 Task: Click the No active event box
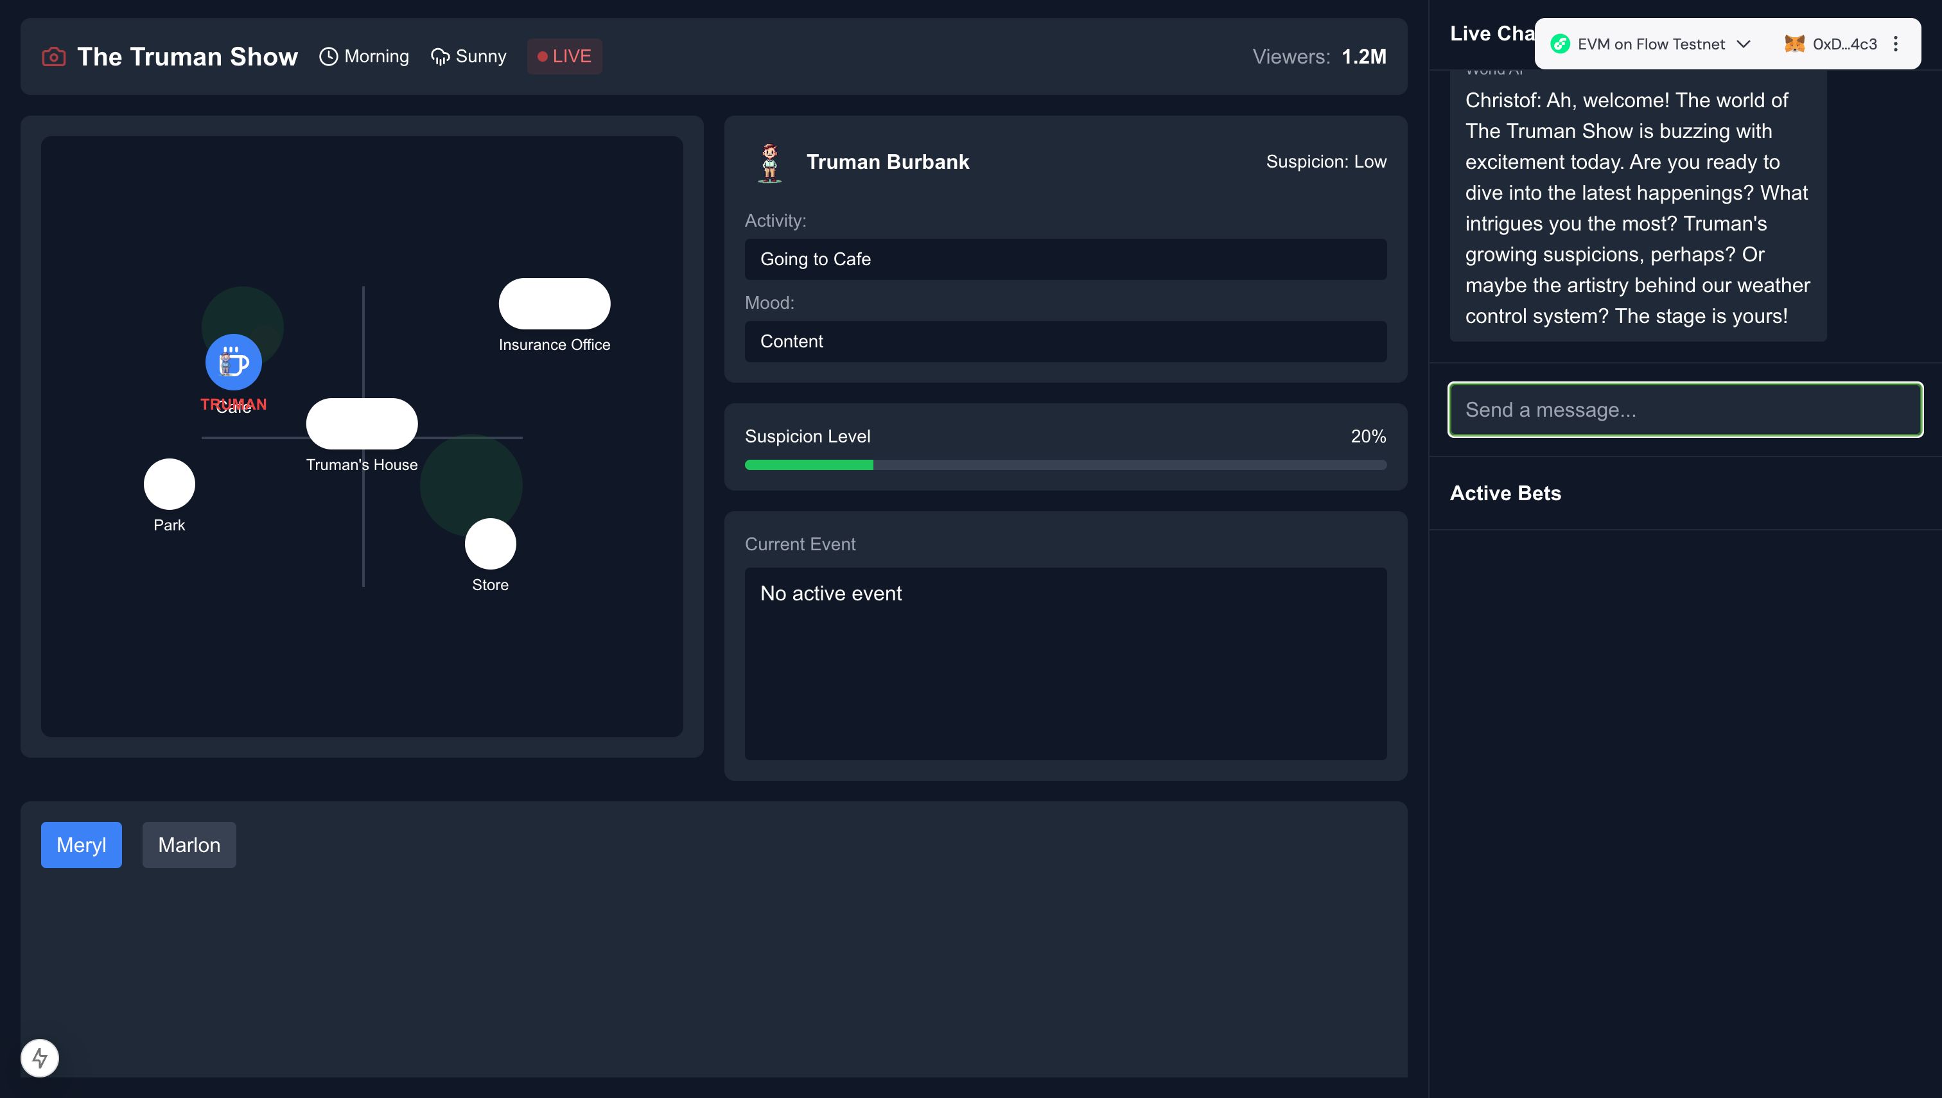click(x=1065, y=664)
